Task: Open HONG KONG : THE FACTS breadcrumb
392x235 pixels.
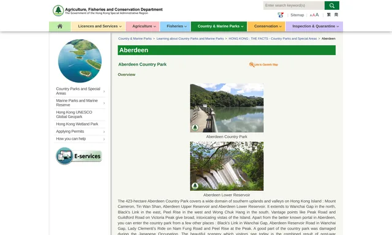Action: pyautogui.click(x=273, y=39)
